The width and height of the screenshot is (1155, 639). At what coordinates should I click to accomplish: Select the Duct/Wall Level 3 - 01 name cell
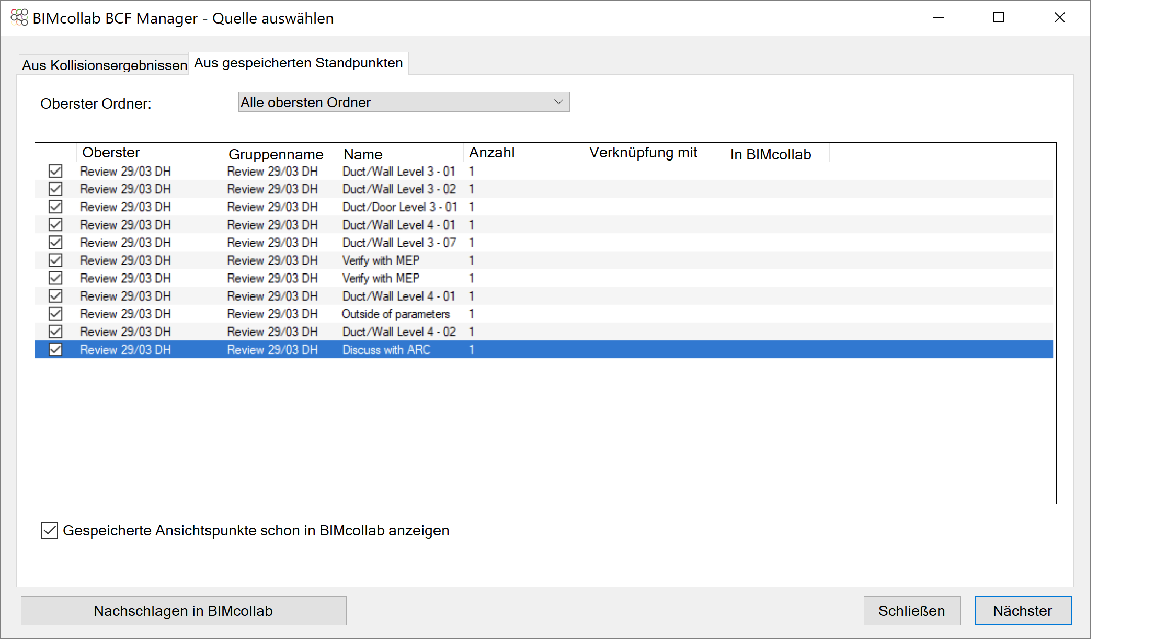tap(399, 172)
